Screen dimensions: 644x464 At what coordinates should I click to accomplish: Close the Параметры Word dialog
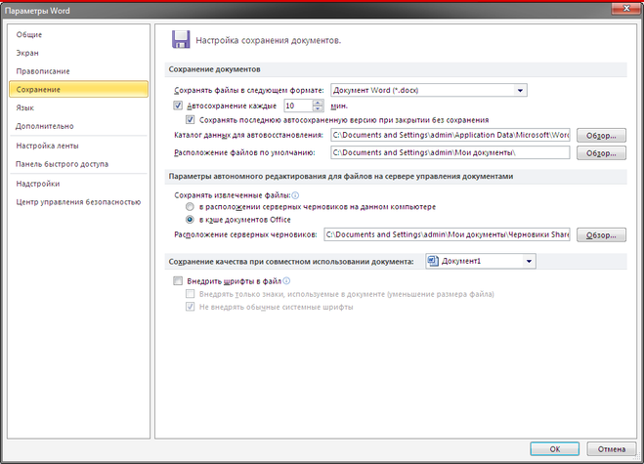(x=626, y=8)
